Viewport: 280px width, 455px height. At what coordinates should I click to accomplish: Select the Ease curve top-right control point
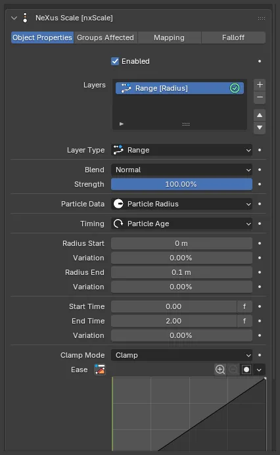265,379
